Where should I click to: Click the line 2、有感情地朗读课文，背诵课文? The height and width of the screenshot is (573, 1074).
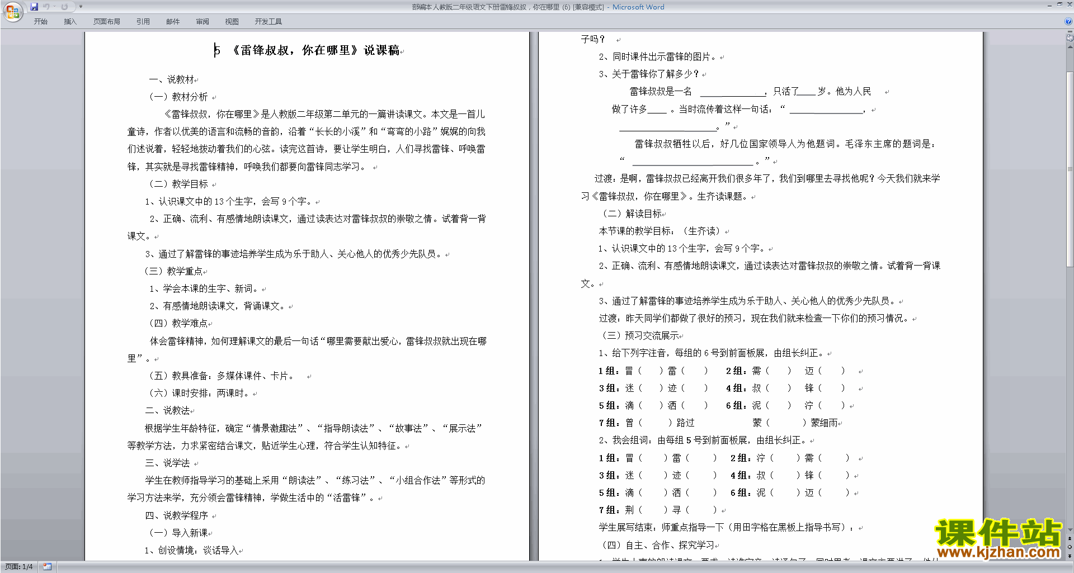point(218,306)
